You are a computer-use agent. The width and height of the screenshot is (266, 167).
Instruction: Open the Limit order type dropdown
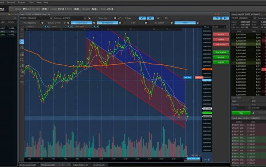pyautogui.click(x=241, y=101)
